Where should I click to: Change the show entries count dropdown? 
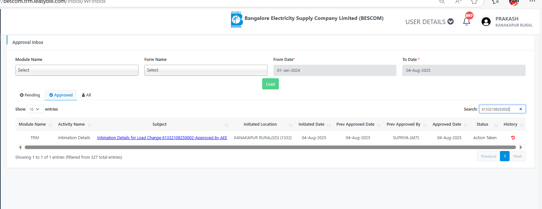click(x=35, y=109)
